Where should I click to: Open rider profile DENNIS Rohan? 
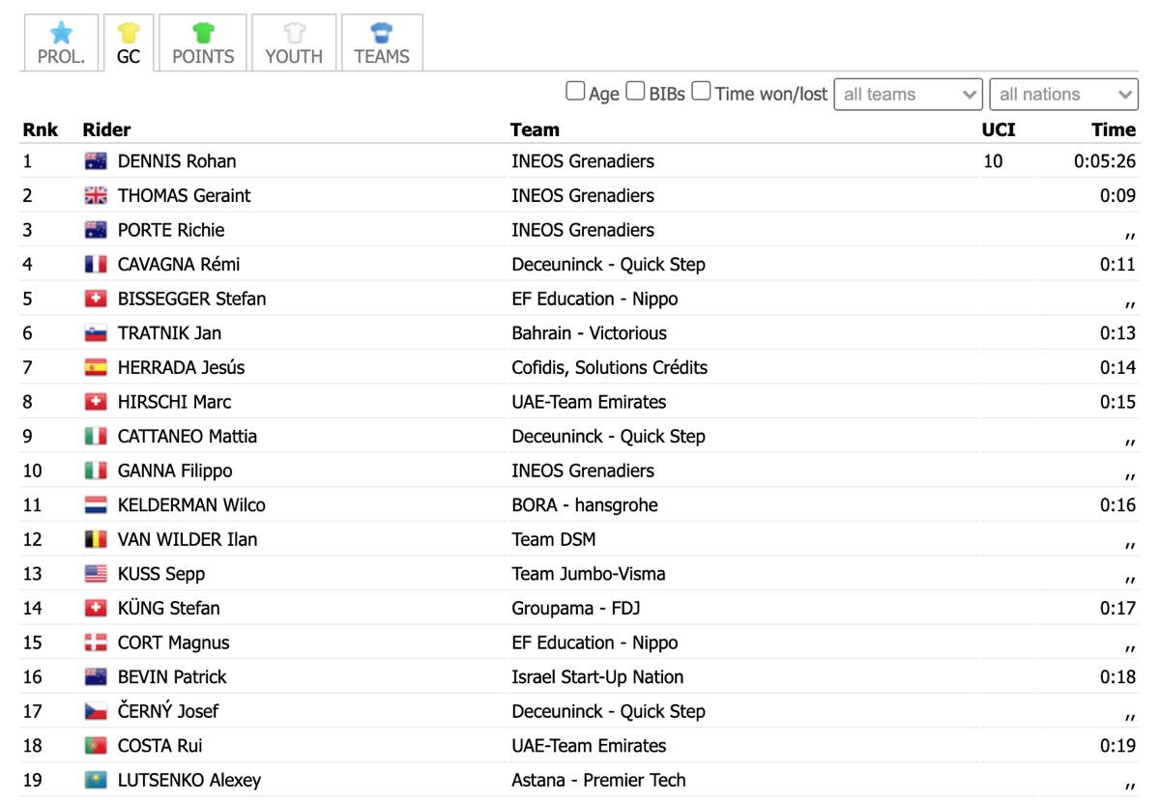pos(177,161)
